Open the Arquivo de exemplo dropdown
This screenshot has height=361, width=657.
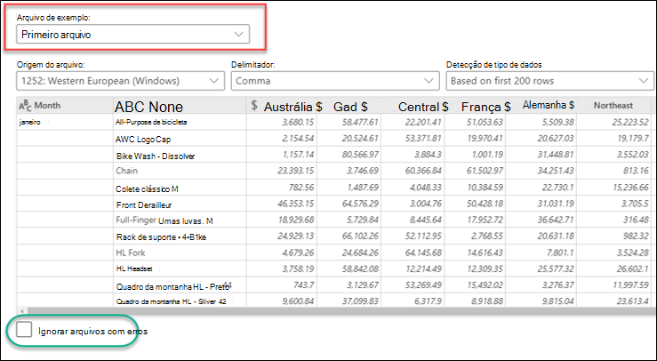132,35
